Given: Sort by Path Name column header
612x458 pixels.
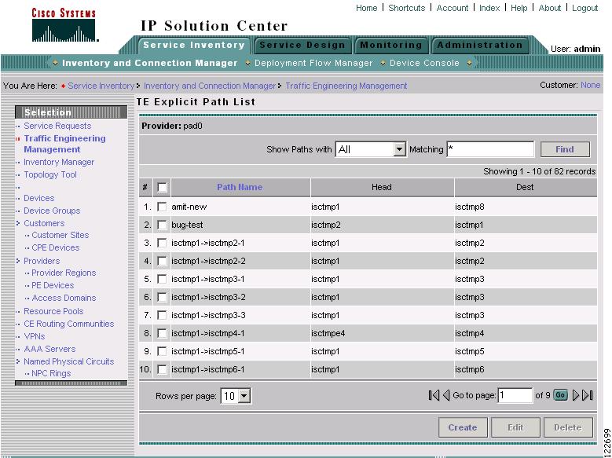Looking at the screenshot, I should (x=240, y=187).
